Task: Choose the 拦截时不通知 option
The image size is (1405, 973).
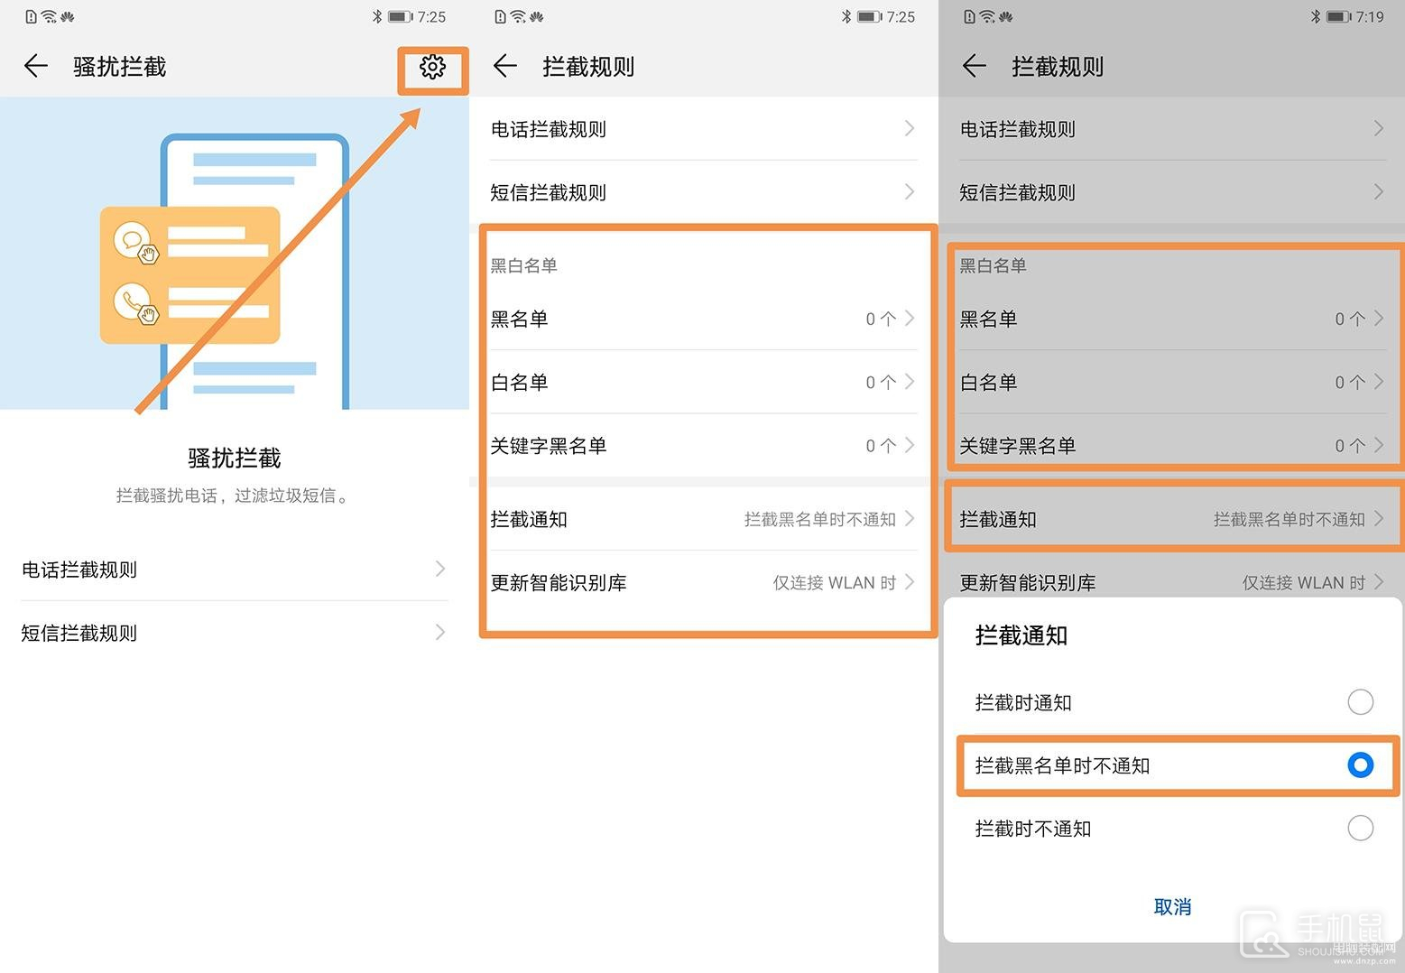Action: [x=1360, y=829]
